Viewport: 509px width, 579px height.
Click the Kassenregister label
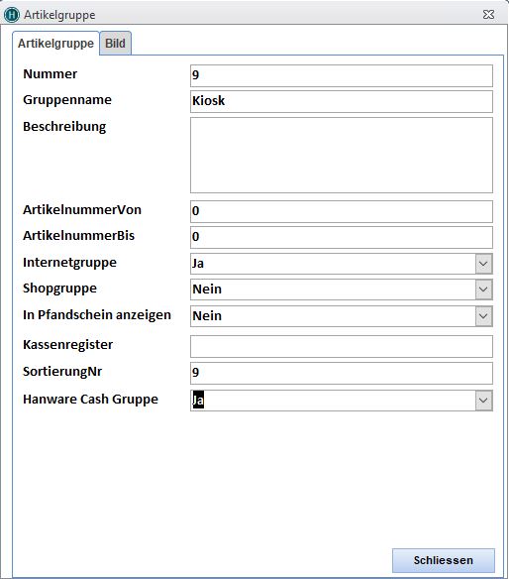click(x=68, y=345)
